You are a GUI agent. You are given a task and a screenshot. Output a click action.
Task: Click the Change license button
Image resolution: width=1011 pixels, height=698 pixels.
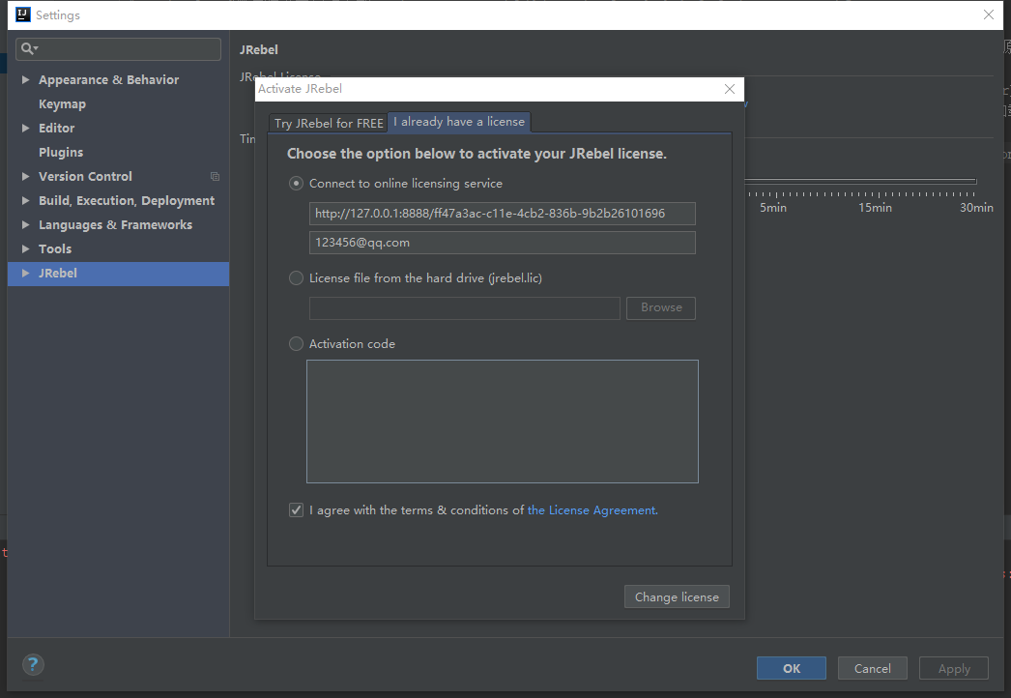[677, 596]
